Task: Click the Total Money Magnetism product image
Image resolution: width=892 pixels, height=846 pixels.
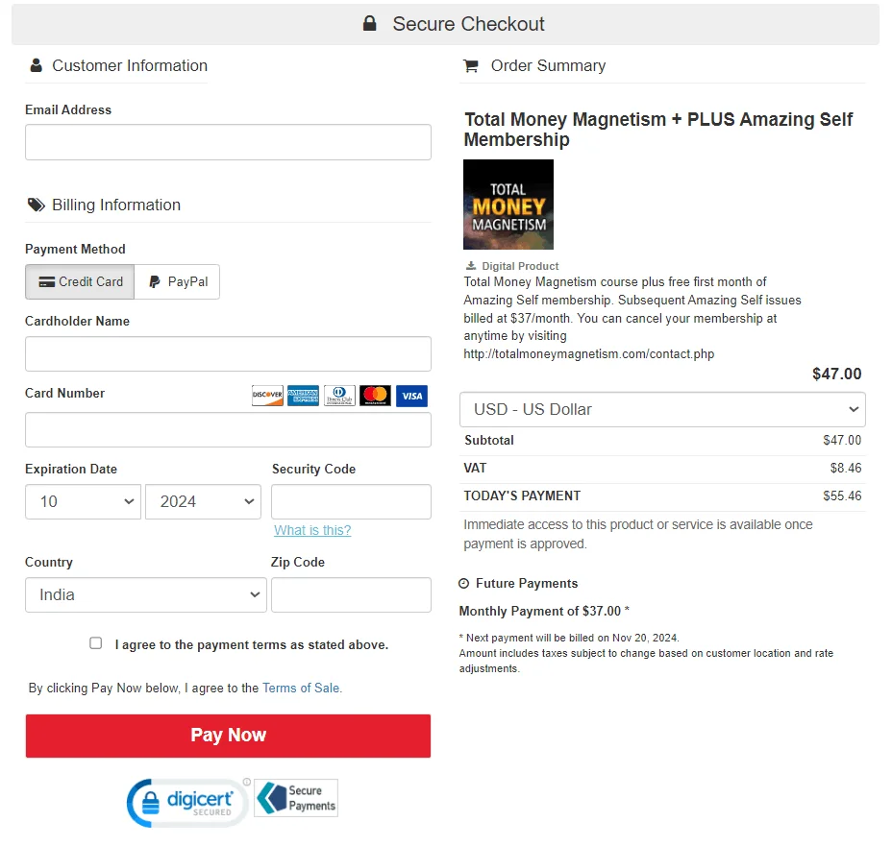Action: [508, 205]
